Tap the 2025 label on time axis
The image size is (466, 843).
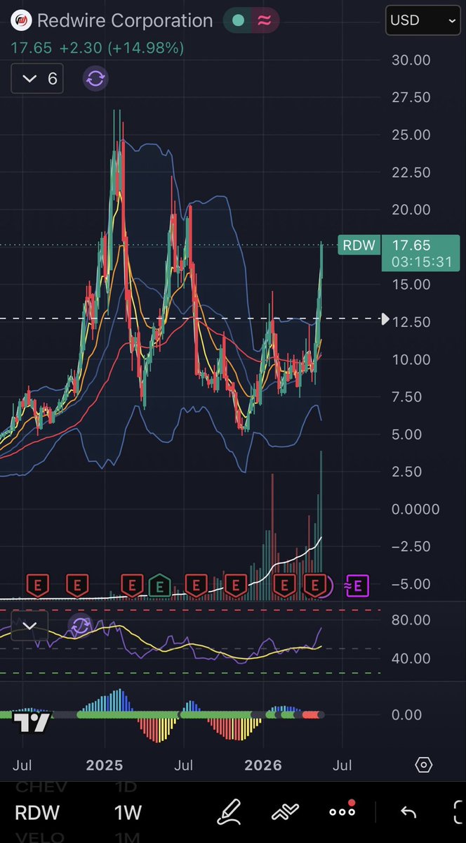[x=105, y=765]
